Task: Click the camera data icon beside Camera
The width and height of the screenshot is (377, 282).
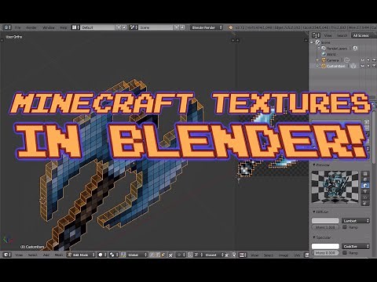Action: 347,60
